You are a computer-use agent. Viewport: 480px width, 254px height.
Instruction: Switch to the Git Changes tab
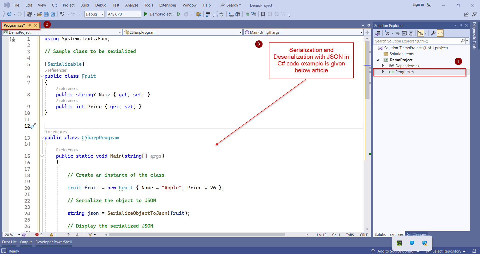click(416, 234)
